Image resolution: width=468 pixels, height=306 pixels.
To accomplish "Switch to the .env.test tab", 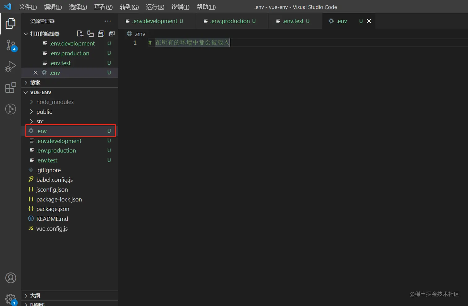I will pos(295,21).
